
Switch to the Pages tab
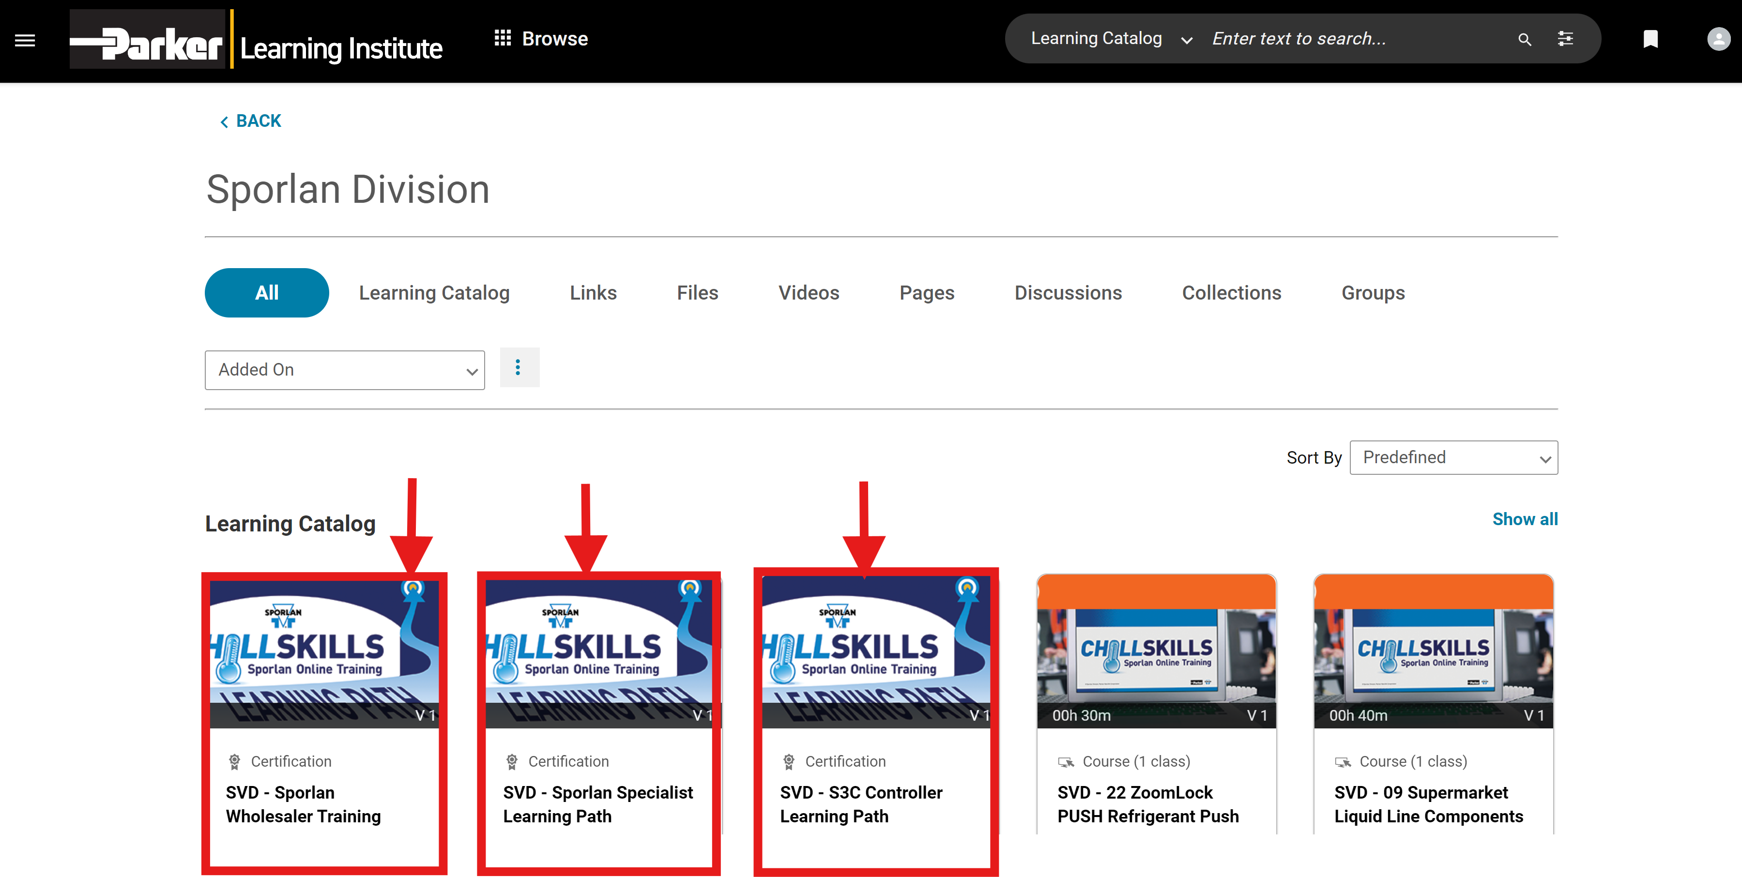tap(927, 293)
